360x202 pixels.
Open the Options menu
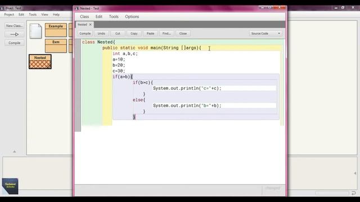coord(132,16)
